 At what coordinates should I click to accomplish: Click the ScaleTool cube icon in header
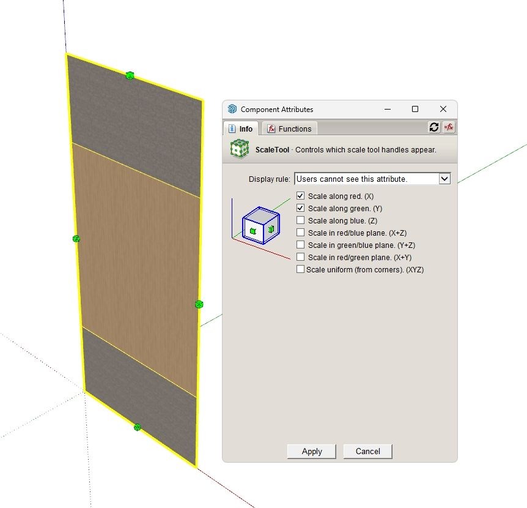[x=239, y=149]
